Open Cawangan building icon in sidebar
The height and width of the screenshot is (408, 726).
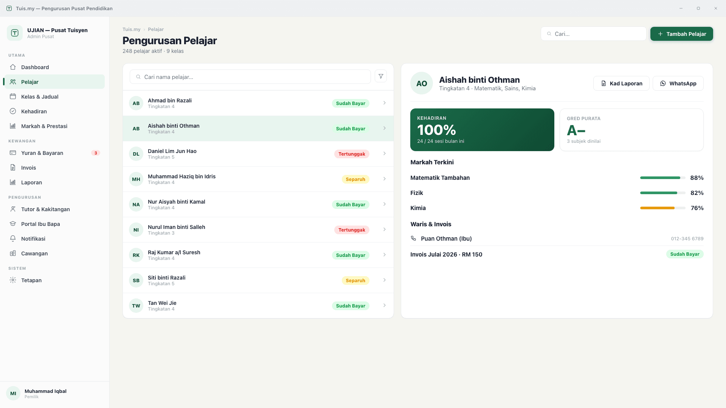pos(13,253)
